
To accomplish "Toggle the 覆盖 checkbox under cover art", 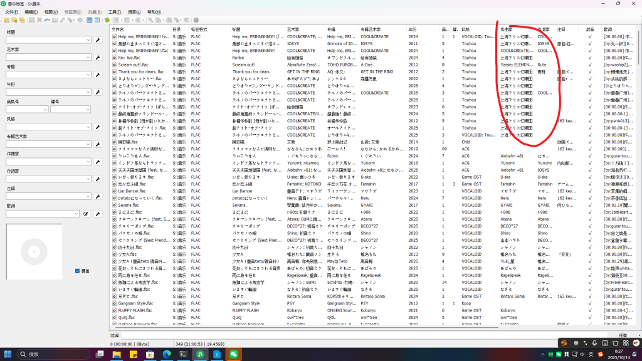I will [77, 271].
